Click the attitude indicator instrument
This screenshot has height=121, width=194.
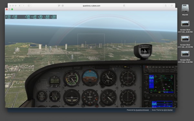tap(90, 78)
